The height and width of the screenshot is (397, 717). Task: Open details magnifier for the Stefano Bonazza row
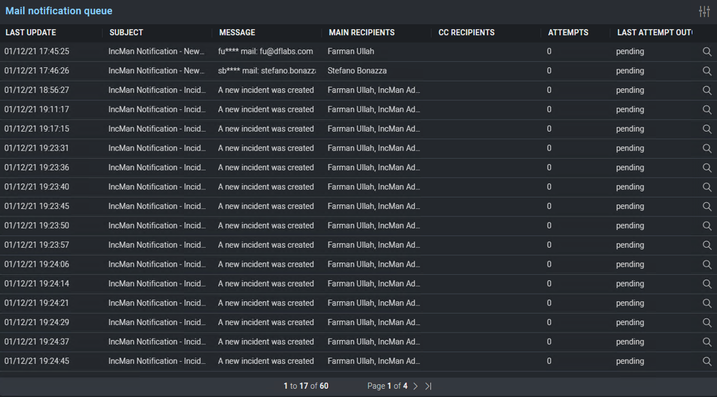click(x=706, y=71)
